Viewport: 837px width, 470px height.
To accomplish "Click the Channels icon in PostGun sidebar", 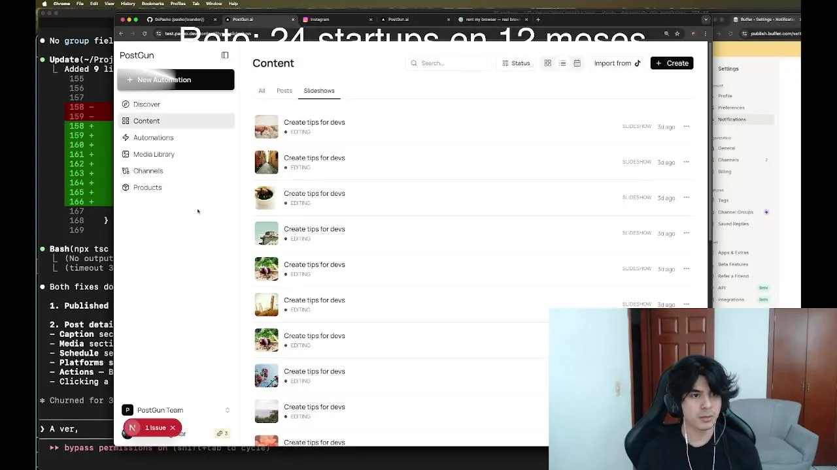I will [x=126, y=171].
